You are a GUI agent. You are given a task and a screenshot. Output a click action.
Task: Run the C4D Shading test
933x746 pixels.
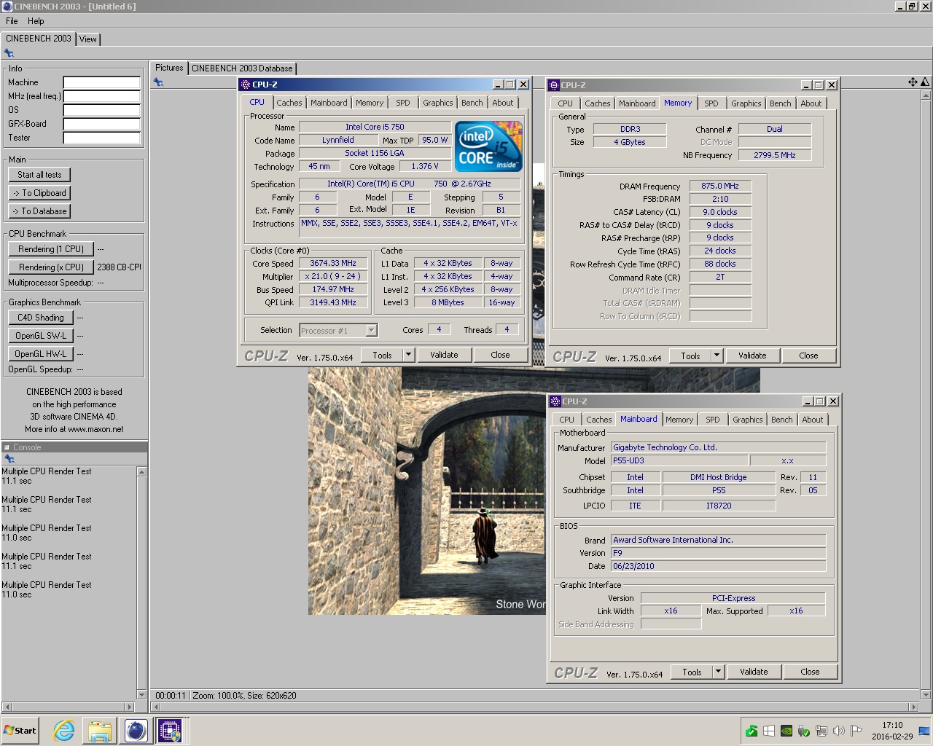(x=41, y=318)
